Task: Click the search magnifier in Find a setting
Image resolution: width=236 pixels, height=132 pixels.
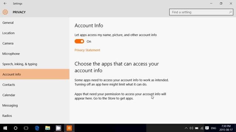Action: click(x=230, y=12)
